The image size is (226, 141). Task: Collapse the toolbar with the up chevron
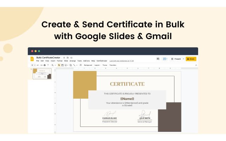[196, 65]
